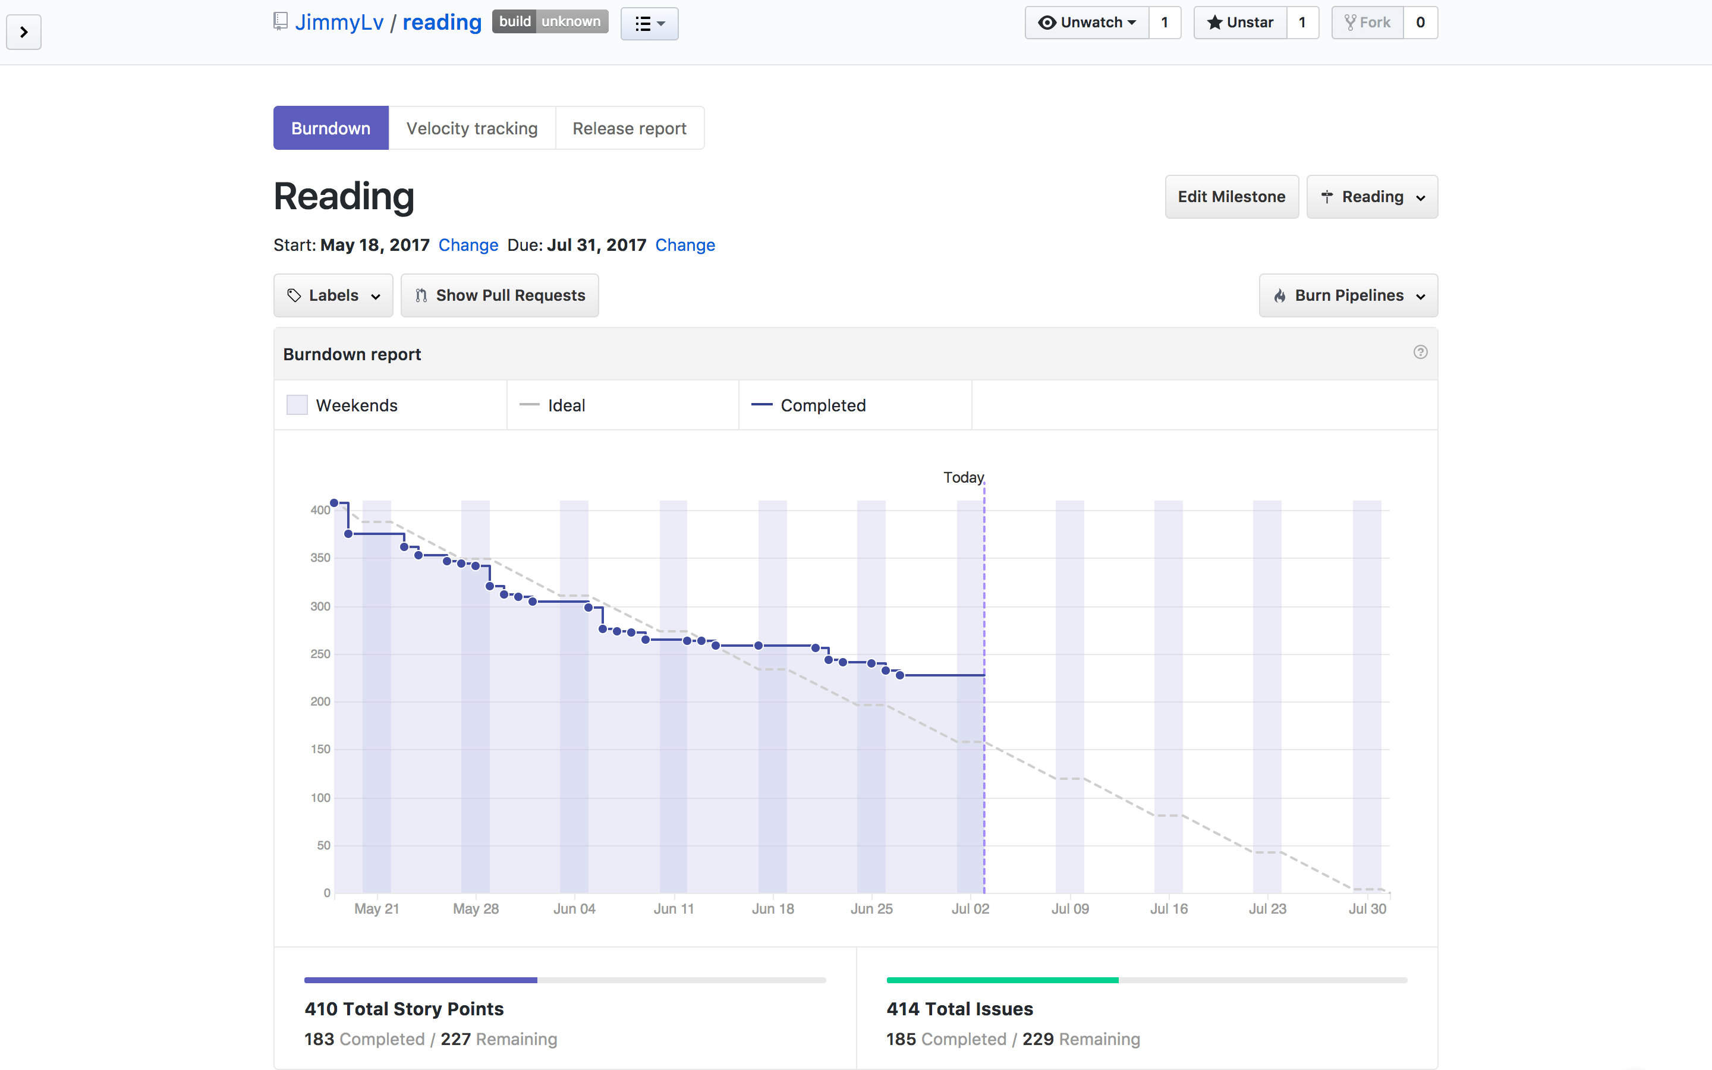This screenshot has height=1070, width=1712.
Task: Expand the sidebar with the arrow icon
Action: (23, 32)
